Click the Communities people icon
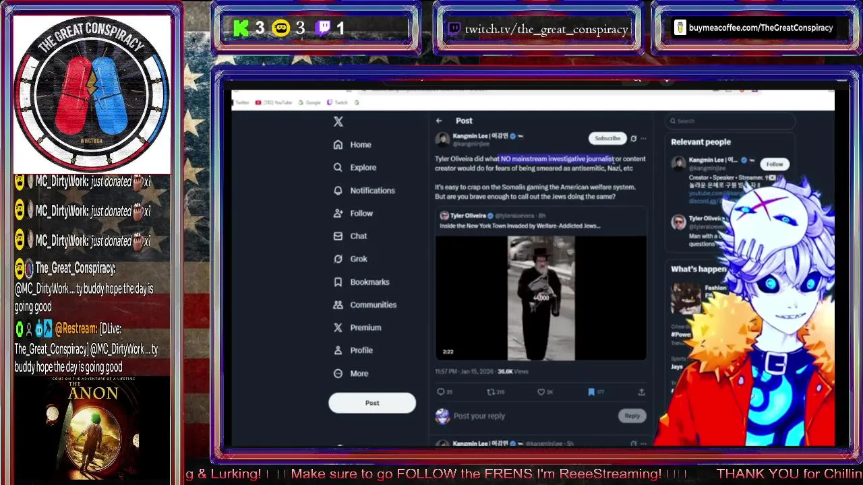 pyautogui.click(x=338, y=305)
